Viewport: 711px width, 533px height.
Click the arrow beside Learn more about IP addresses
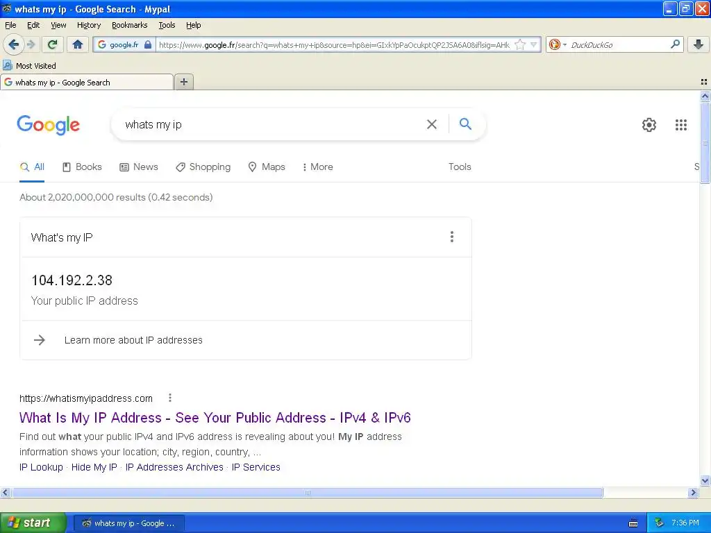point(40,340)
